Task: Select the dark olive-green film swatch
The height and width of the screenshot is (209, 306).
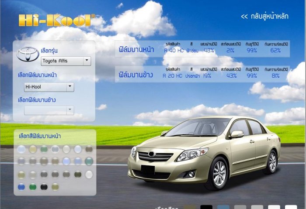Action: [78, 175]
